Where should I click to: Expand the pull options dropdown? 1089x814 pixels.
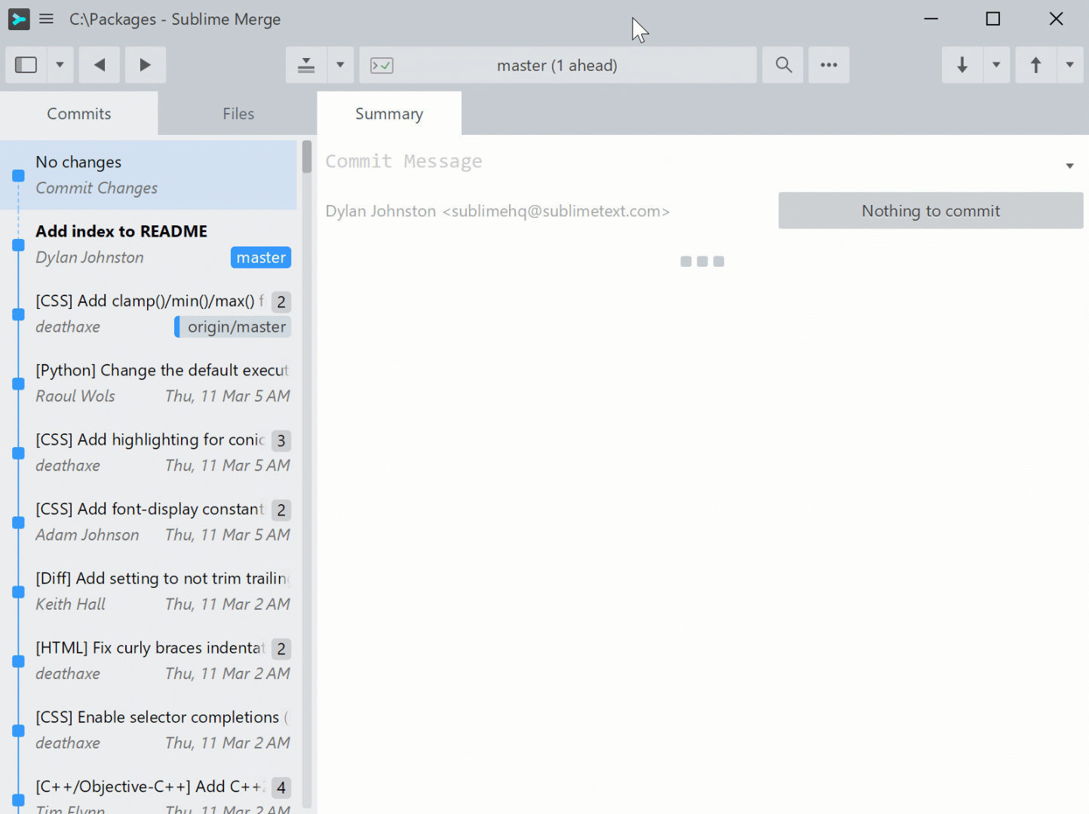point(996,65)
